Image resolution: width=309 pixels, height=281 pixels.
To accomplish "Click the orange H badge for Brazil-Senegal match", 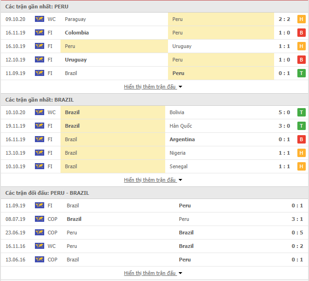I will pos(301,166).
